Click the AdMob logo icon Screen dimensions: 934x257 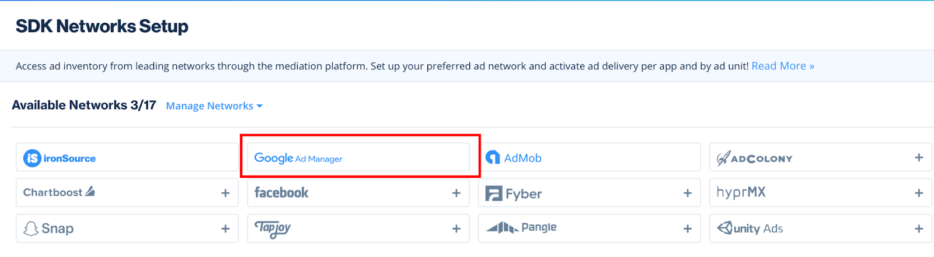(493, 158)
